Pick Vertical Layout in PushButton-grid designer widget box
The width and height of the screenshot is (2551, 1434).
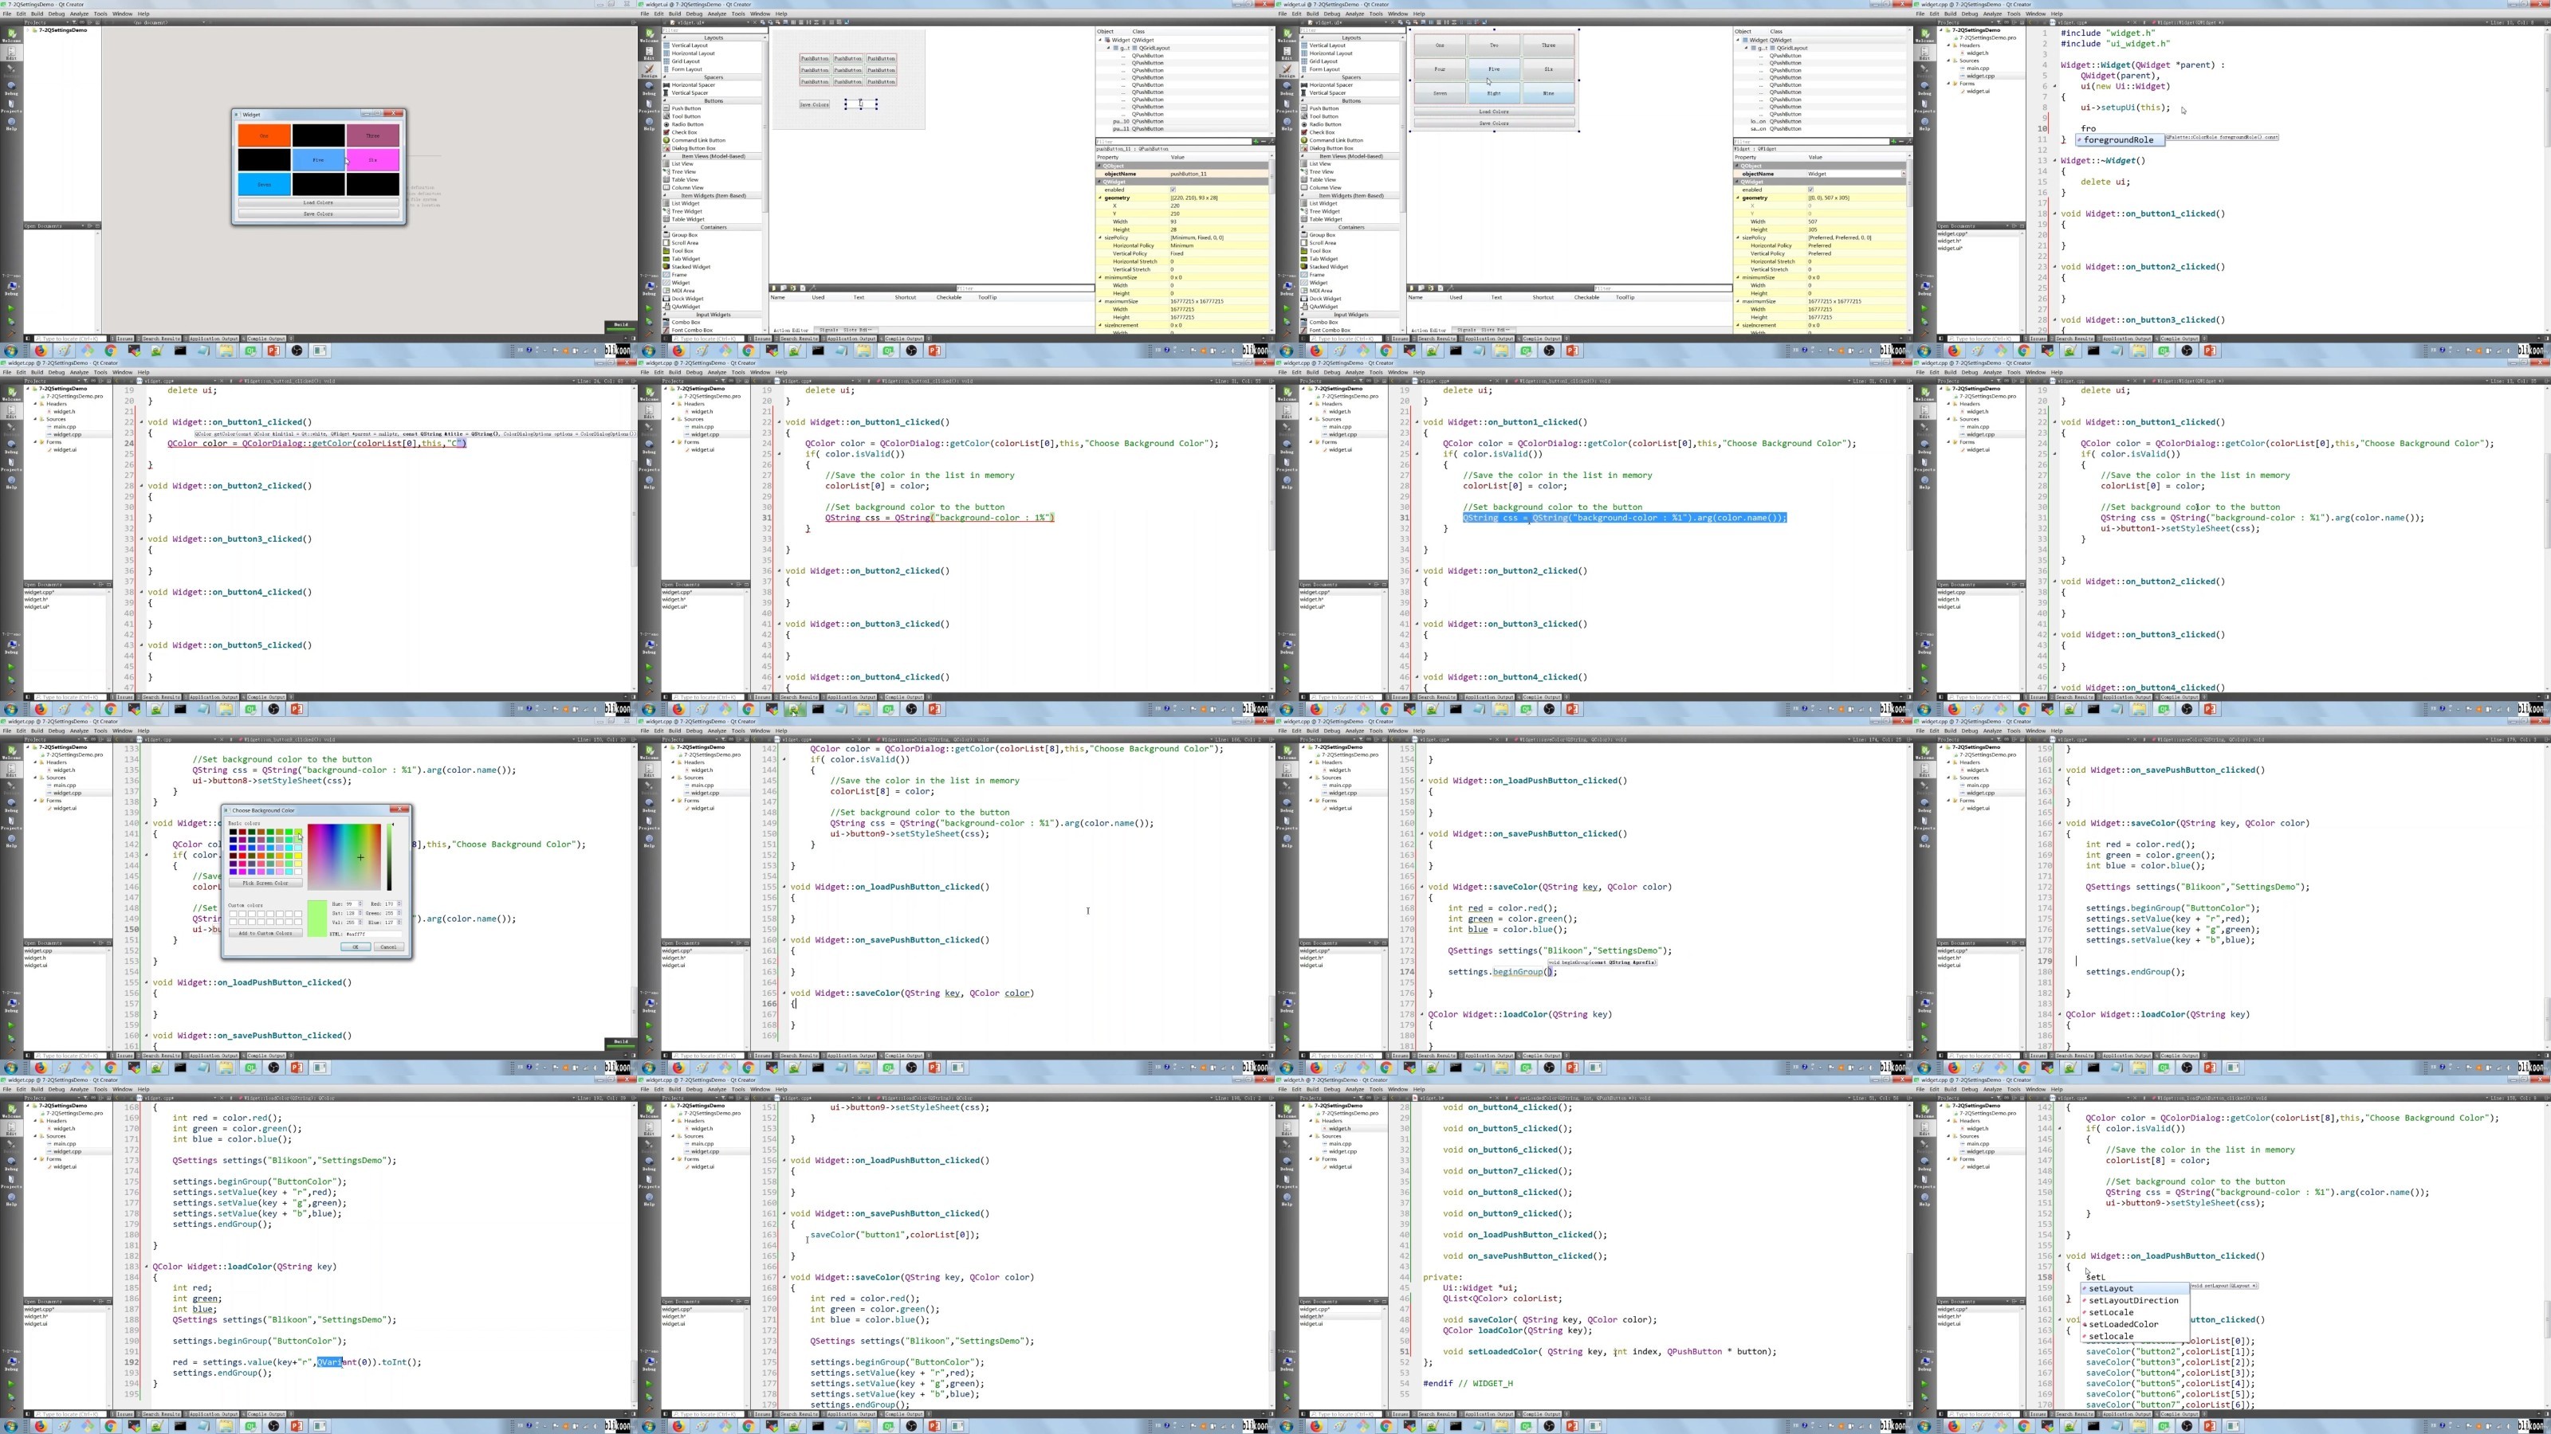pyautogui.click(x=690, y=45)
